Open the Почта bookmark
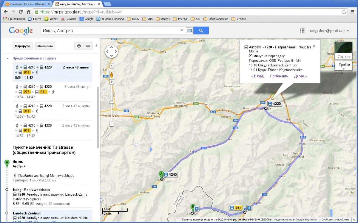This screenshot has height=223, width=358. point(35,19)
